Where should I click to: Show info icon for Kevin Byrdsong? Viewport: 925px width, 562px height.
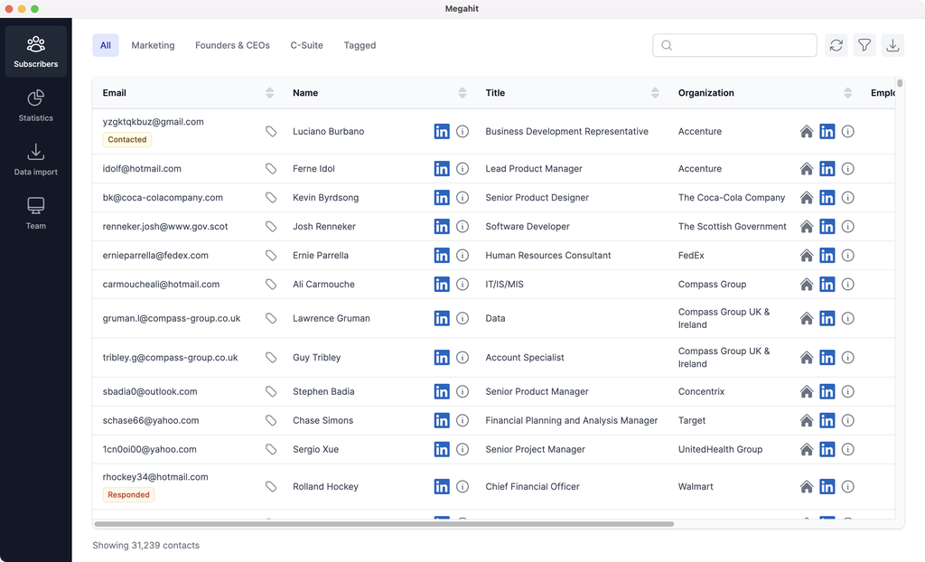tap(462, 198)
